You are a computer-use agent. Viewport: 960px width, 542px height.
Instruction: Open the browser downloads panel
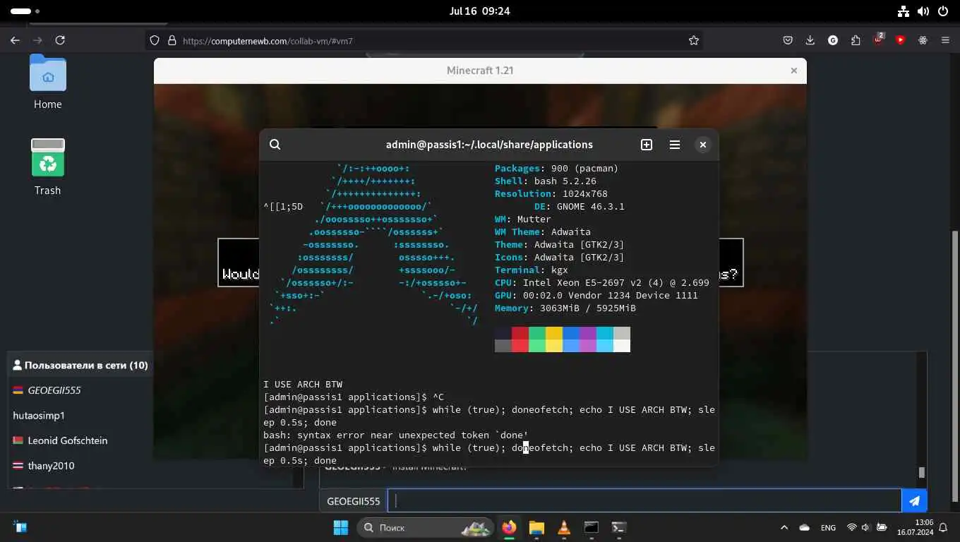[x=810, y=40]
